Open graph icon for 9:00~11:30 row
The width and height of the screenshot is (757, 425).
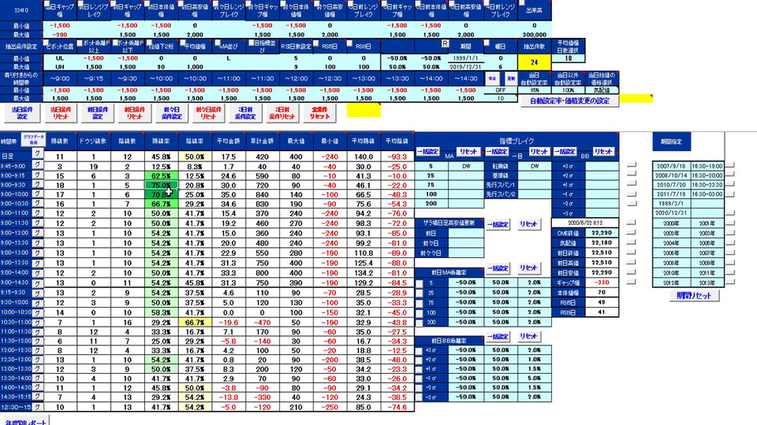pyautogui.click(x=37, y=224)
